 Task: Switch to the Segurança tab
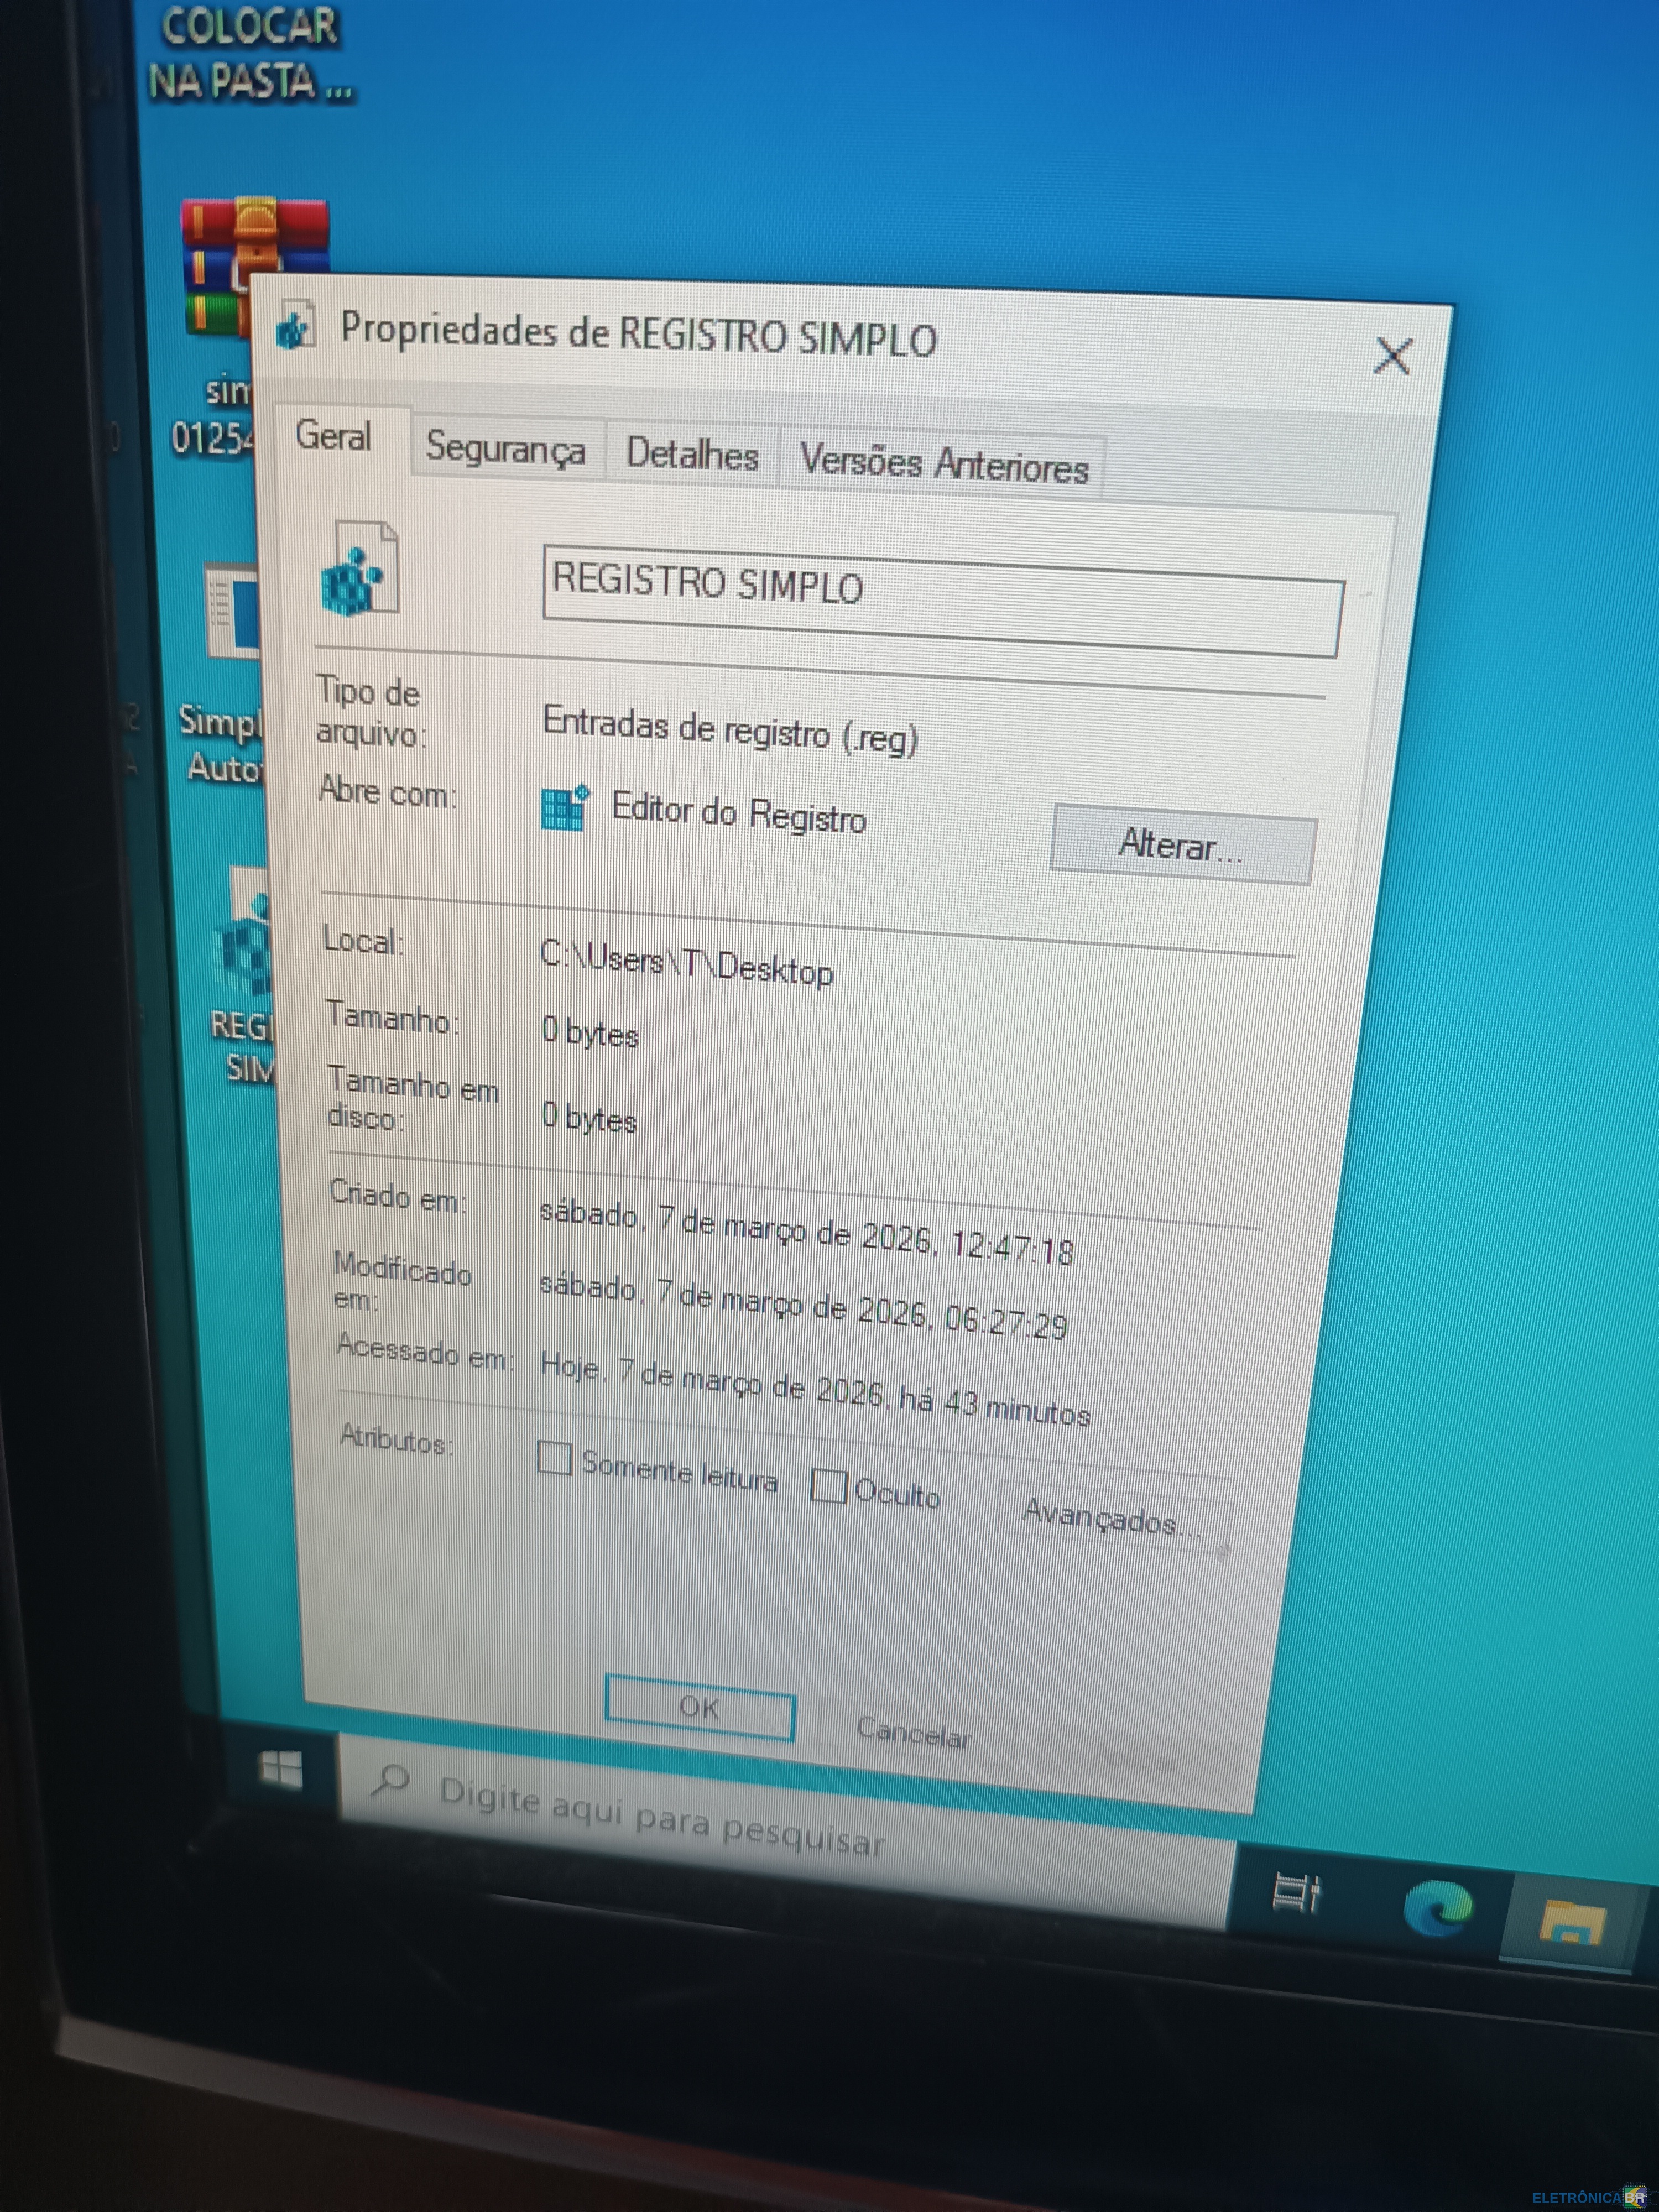pyautogui.click(x=505, y=448)
